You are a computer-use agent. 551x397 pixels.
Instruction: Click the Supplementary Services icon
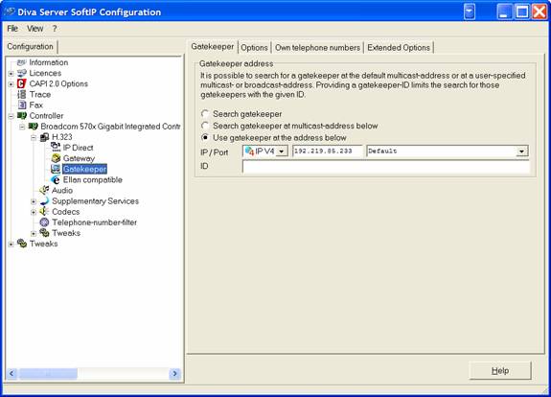click(x=44, y=201)
